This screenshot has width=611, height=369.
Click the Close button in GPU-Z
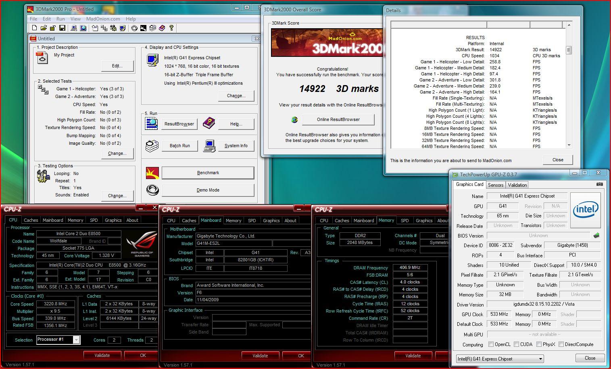(590, 358)
